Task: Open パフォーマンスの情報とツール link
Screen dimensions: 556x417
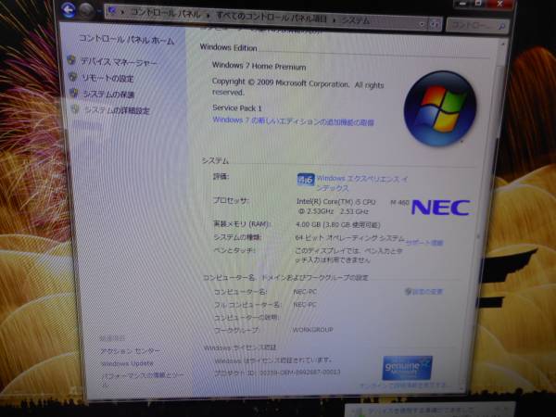Action: tap(143, 379)
